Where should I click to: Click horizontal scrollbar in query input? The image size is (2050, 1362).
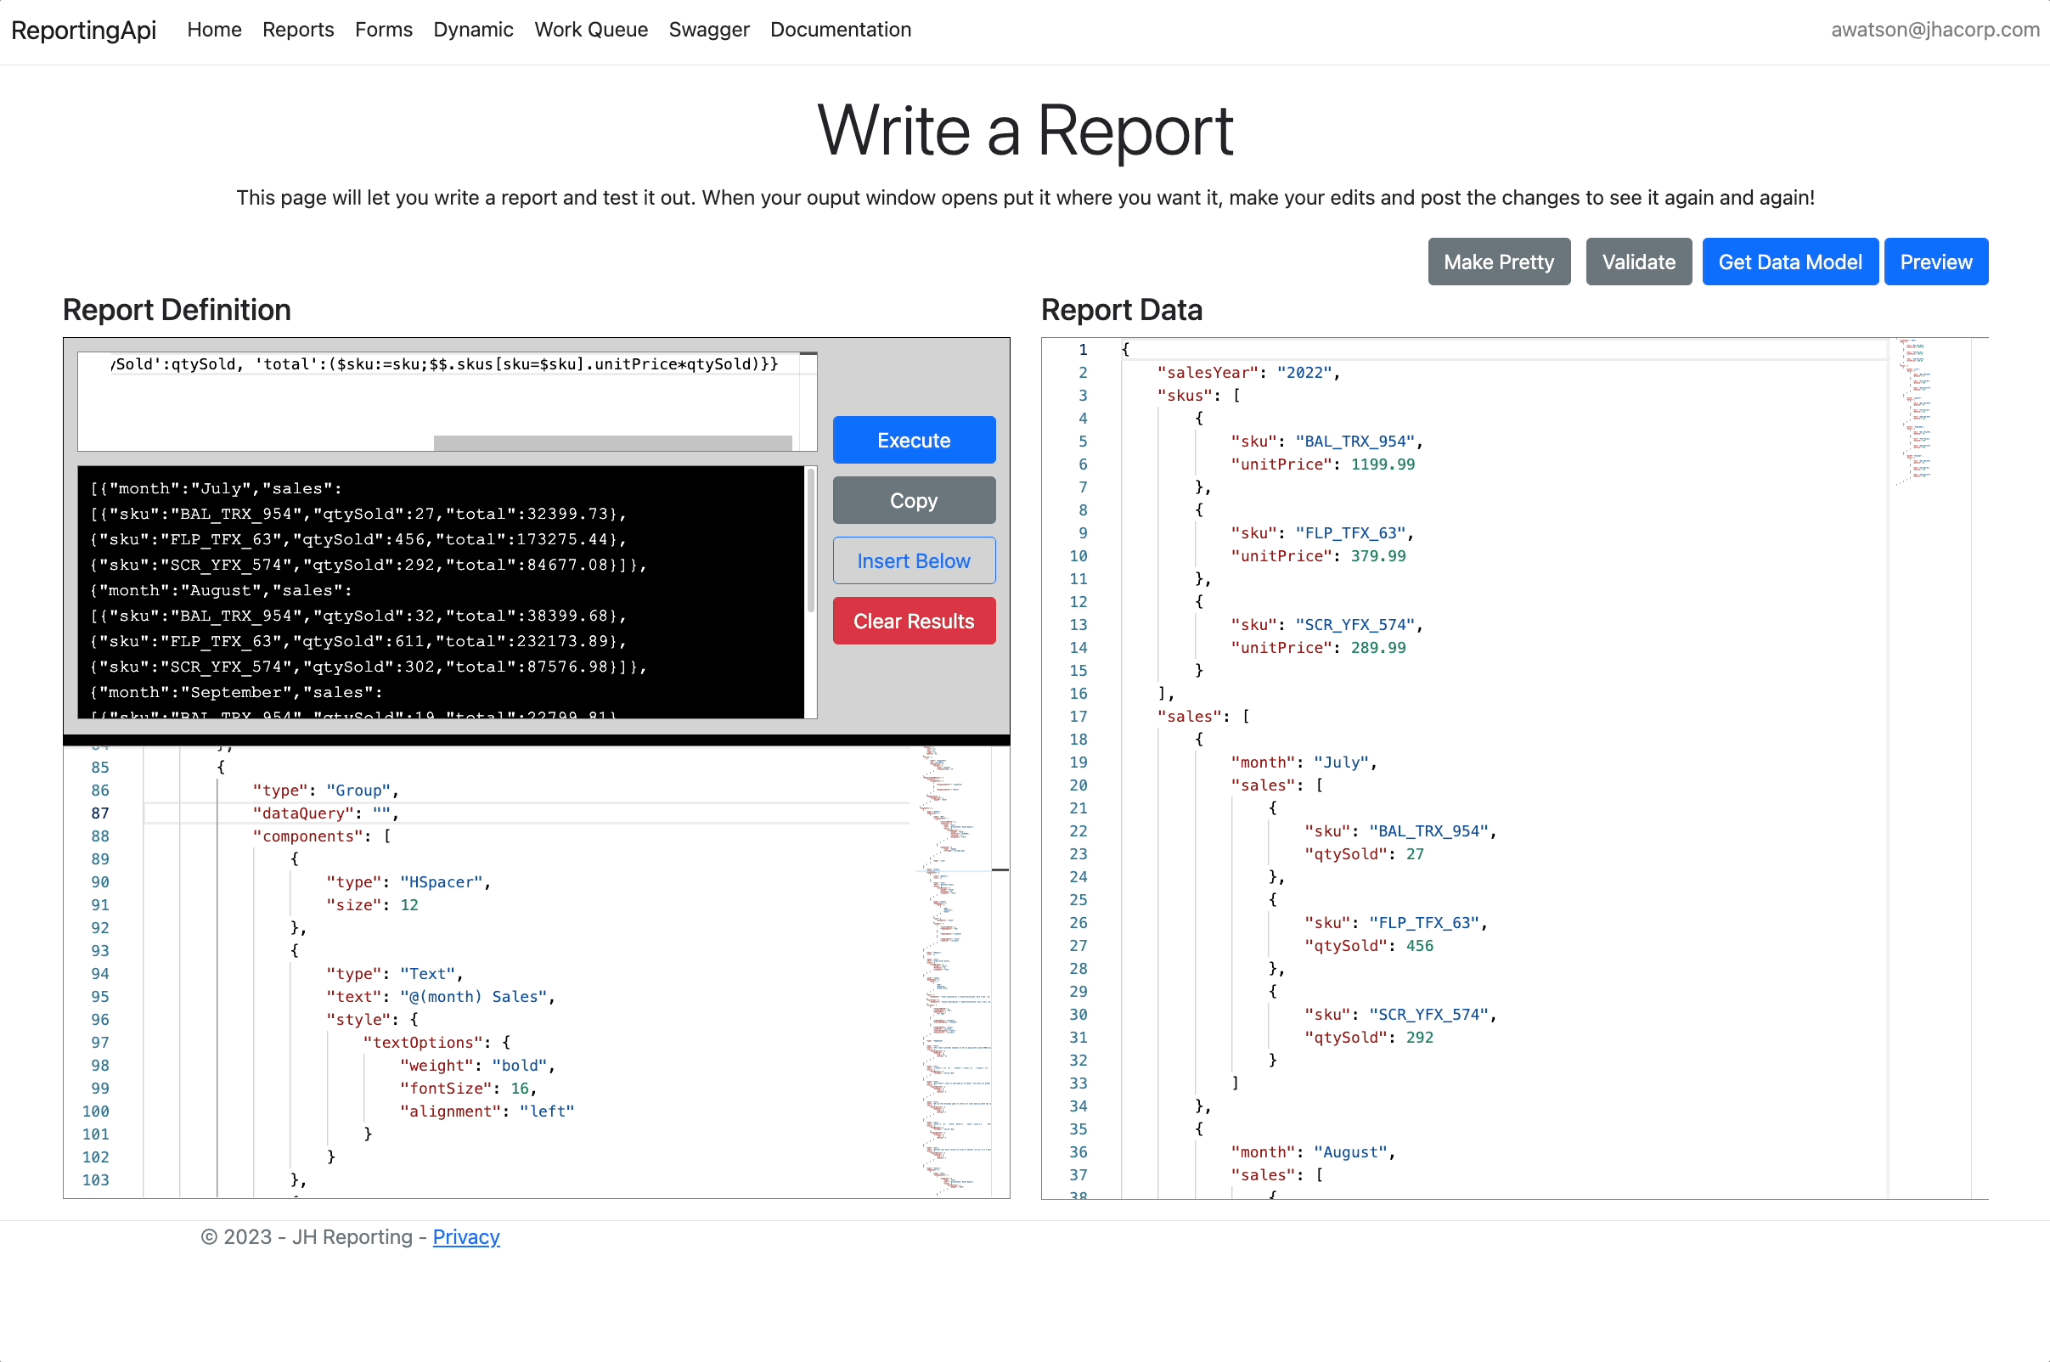click(611, 443)
